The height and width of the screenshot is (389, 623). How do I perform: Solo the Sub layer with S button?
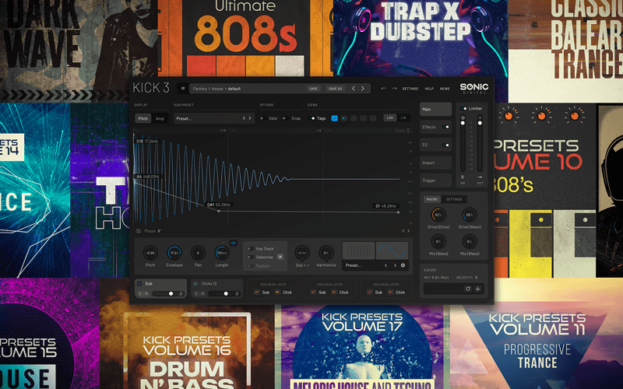(x=140, y=294)
